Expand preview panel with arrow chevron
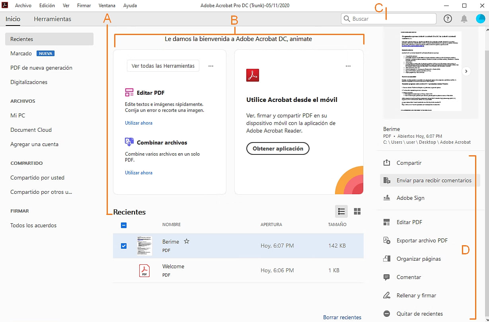 coord(467,71)
